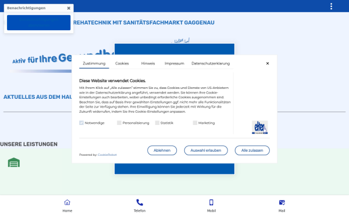Close the cookie consent dialog
Screen dimensions: 349x218
(268, 63)
